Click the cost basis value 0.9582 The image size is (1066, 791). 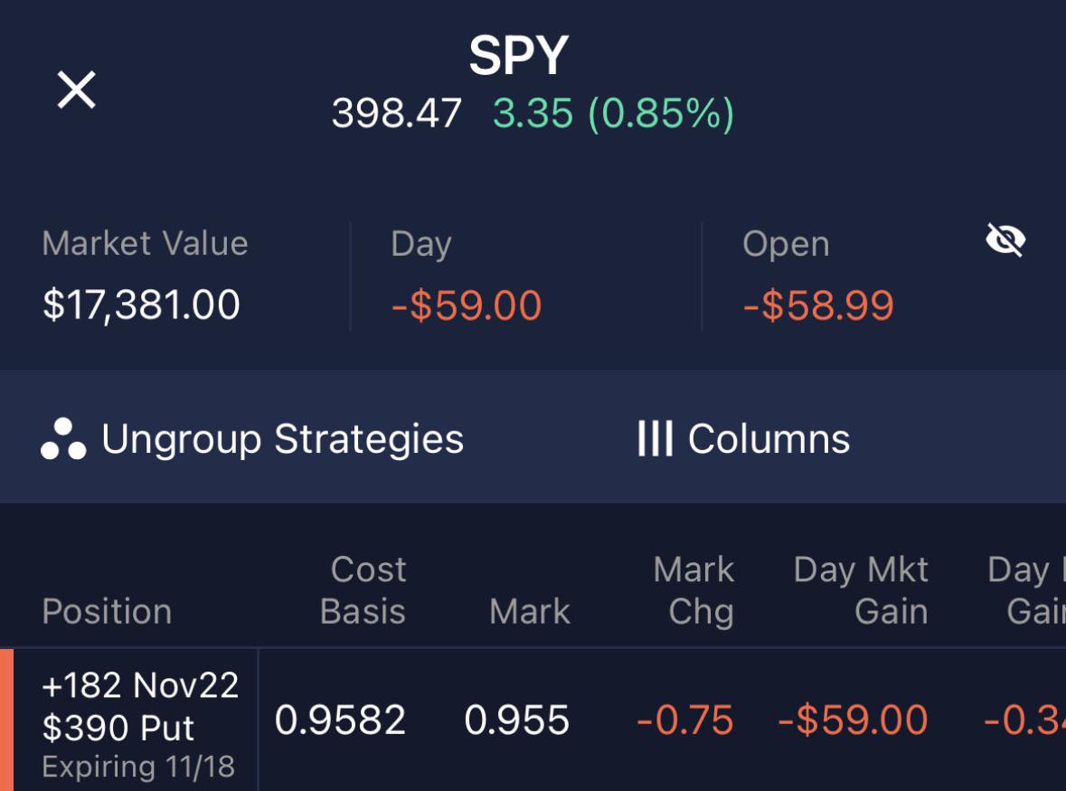[340, 720]
